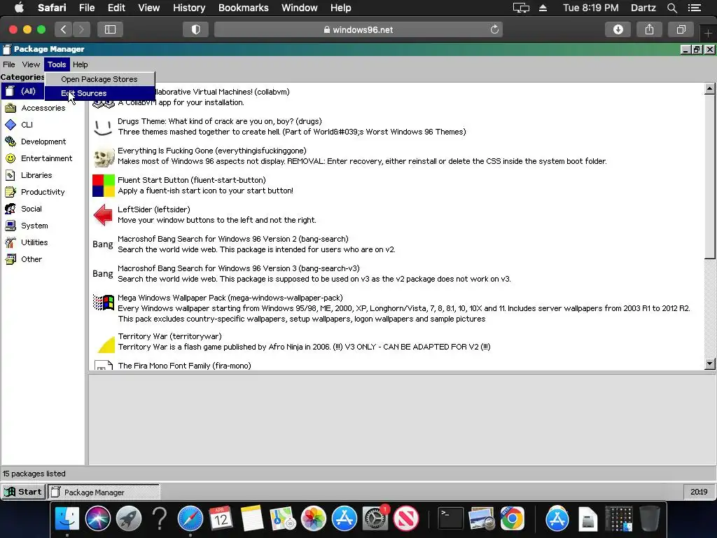717x538 pixels.
Task: Choose Open Package Stores menu item
Action: click(99, 79)
